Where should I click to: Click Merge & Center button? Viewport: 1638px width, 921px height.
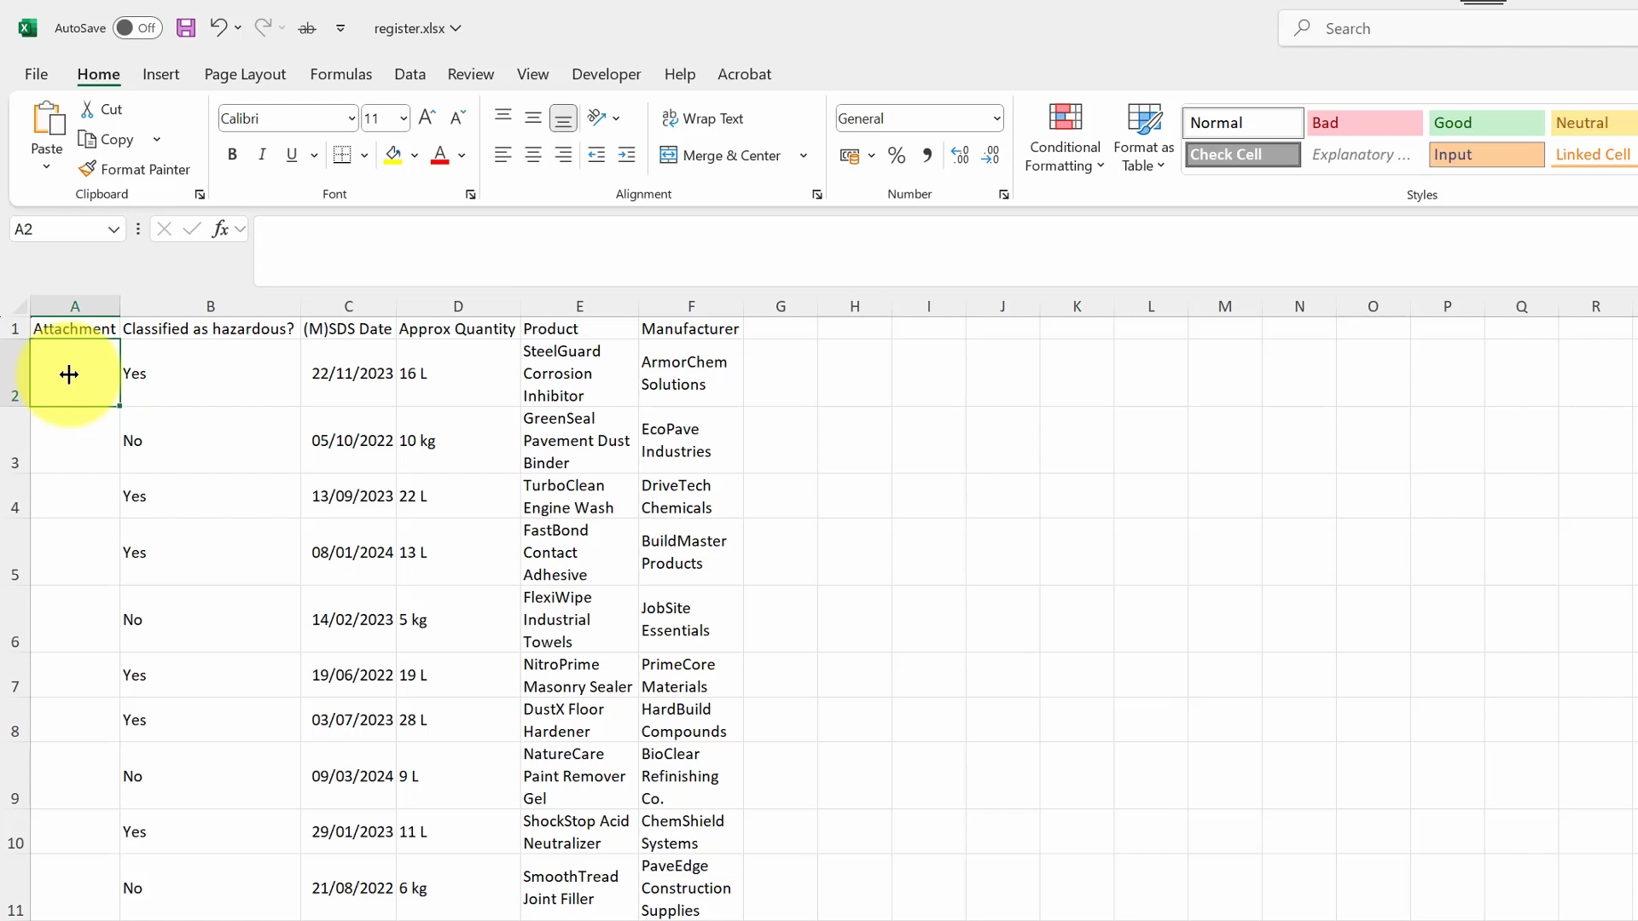[722, 155]
